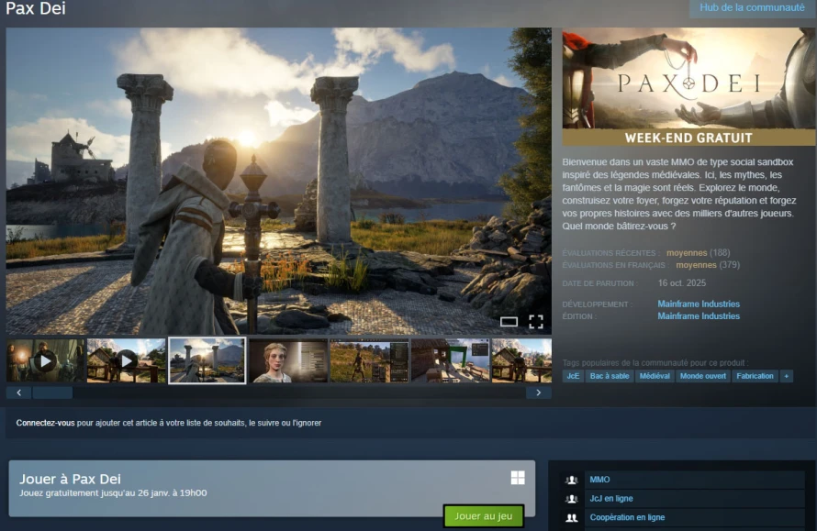Select the highlighted columns screenshot thumbnail
The height and width of the screenshot is (531, 817).
[207, 360]
